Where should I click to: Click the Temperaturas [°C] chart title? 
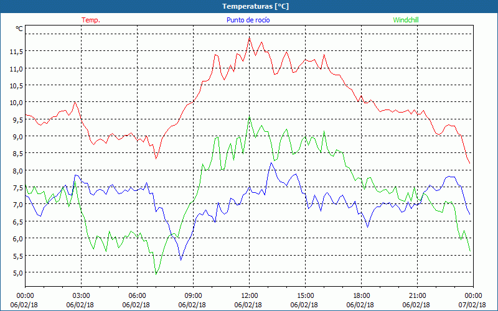pyautogui.click(x=255, y=6)
